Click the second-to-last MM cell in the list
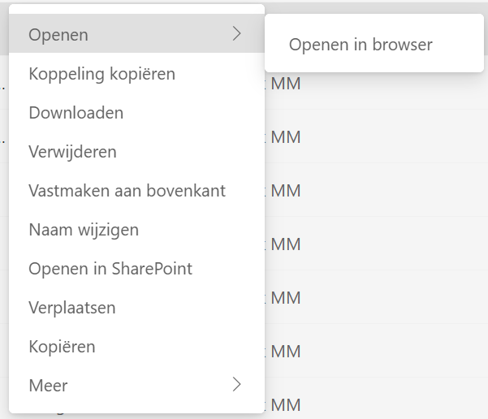488x419 pixels. (x=286, y=352)
